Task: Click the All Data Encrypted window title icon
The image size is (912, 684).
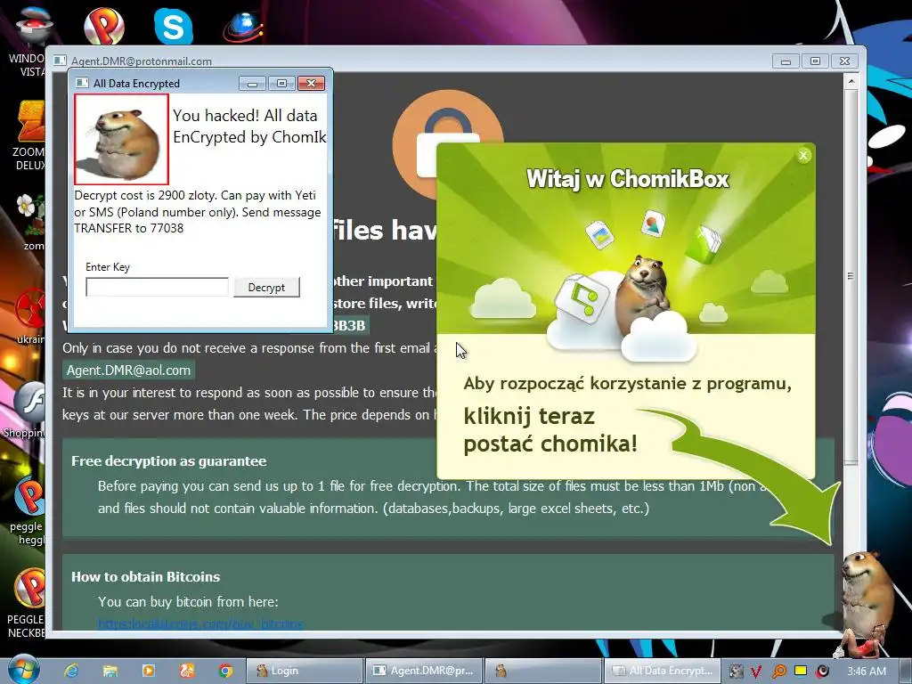Action: click(82, 83)
